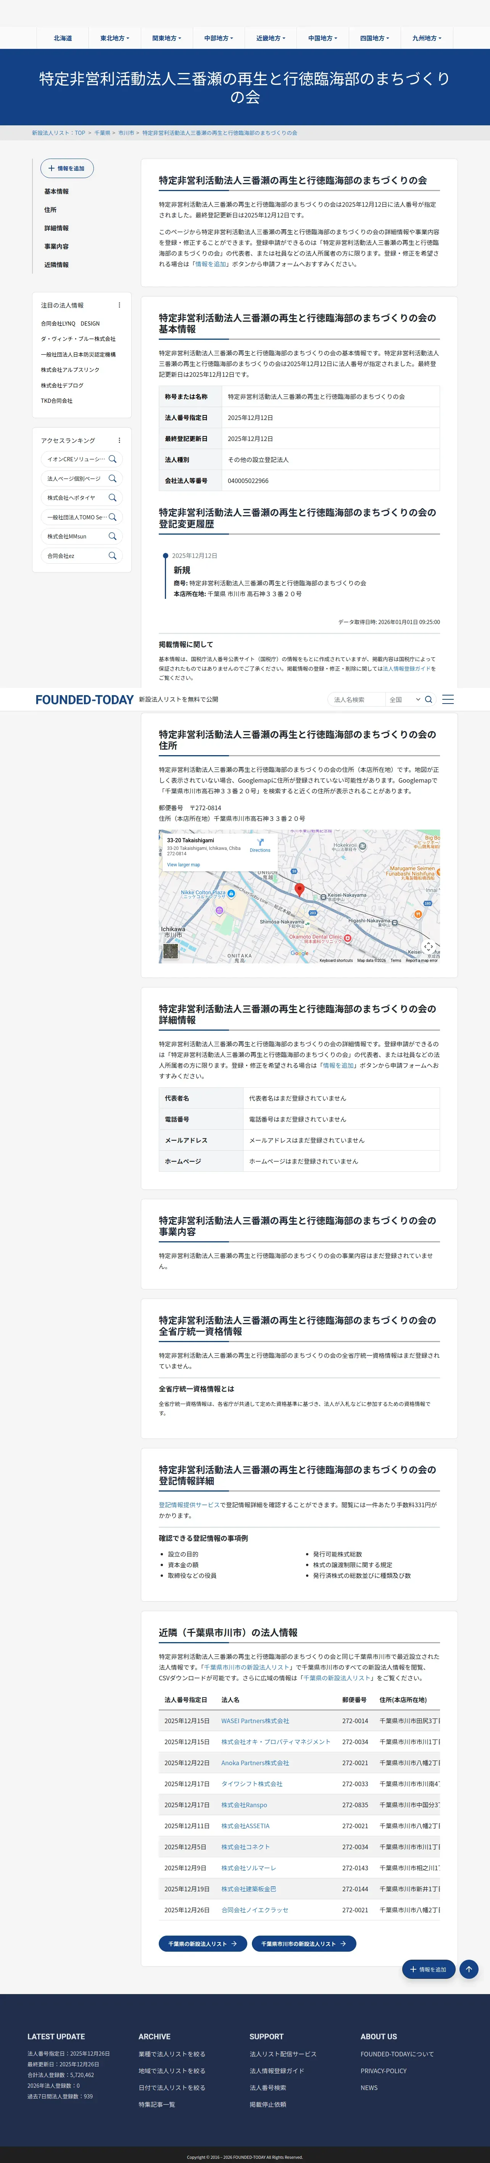Click 千葉県の新設法人リスト button

tap(202, 1944)
